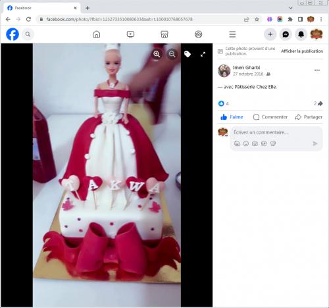Open the Extensions puzzle icon

click(290, 19)
